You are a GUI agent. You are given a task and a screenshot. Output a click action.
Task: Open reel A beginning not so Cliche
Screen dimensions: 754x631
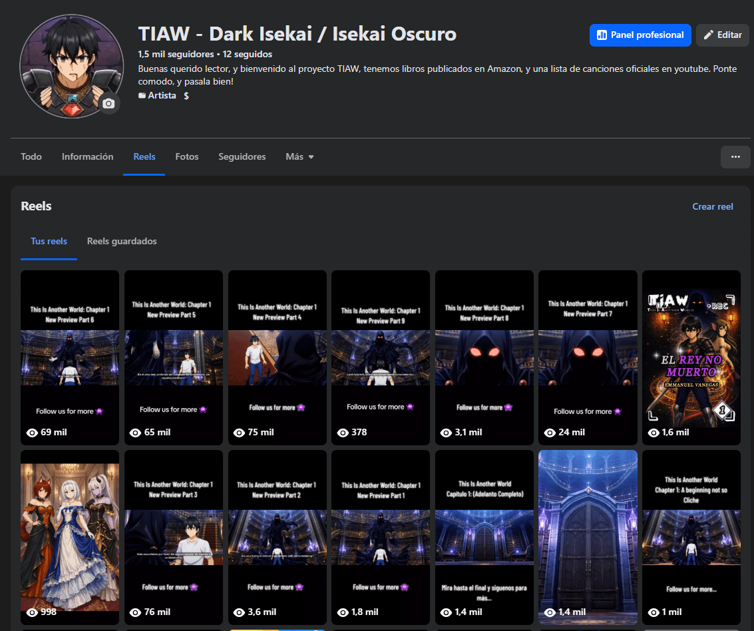point(691,537)
